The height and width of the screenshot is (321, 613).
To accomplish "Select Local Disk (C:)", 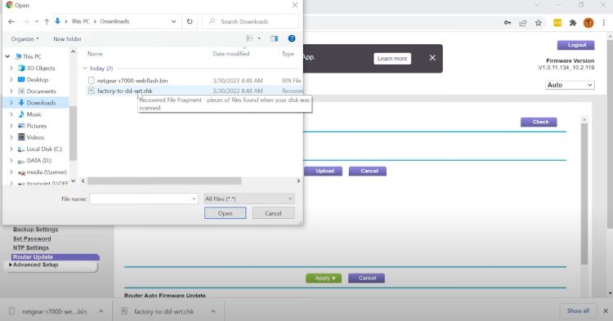I will pos(44,149).
